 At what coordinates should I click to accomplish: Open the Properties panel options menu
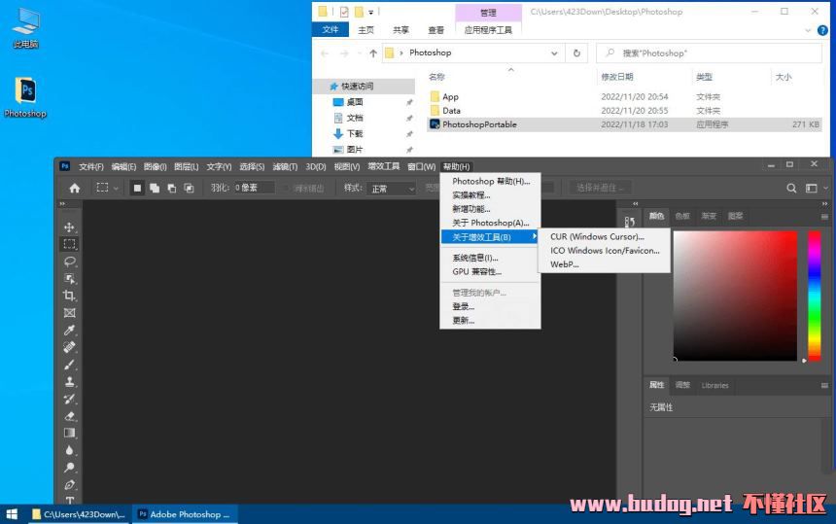(824, 385)
